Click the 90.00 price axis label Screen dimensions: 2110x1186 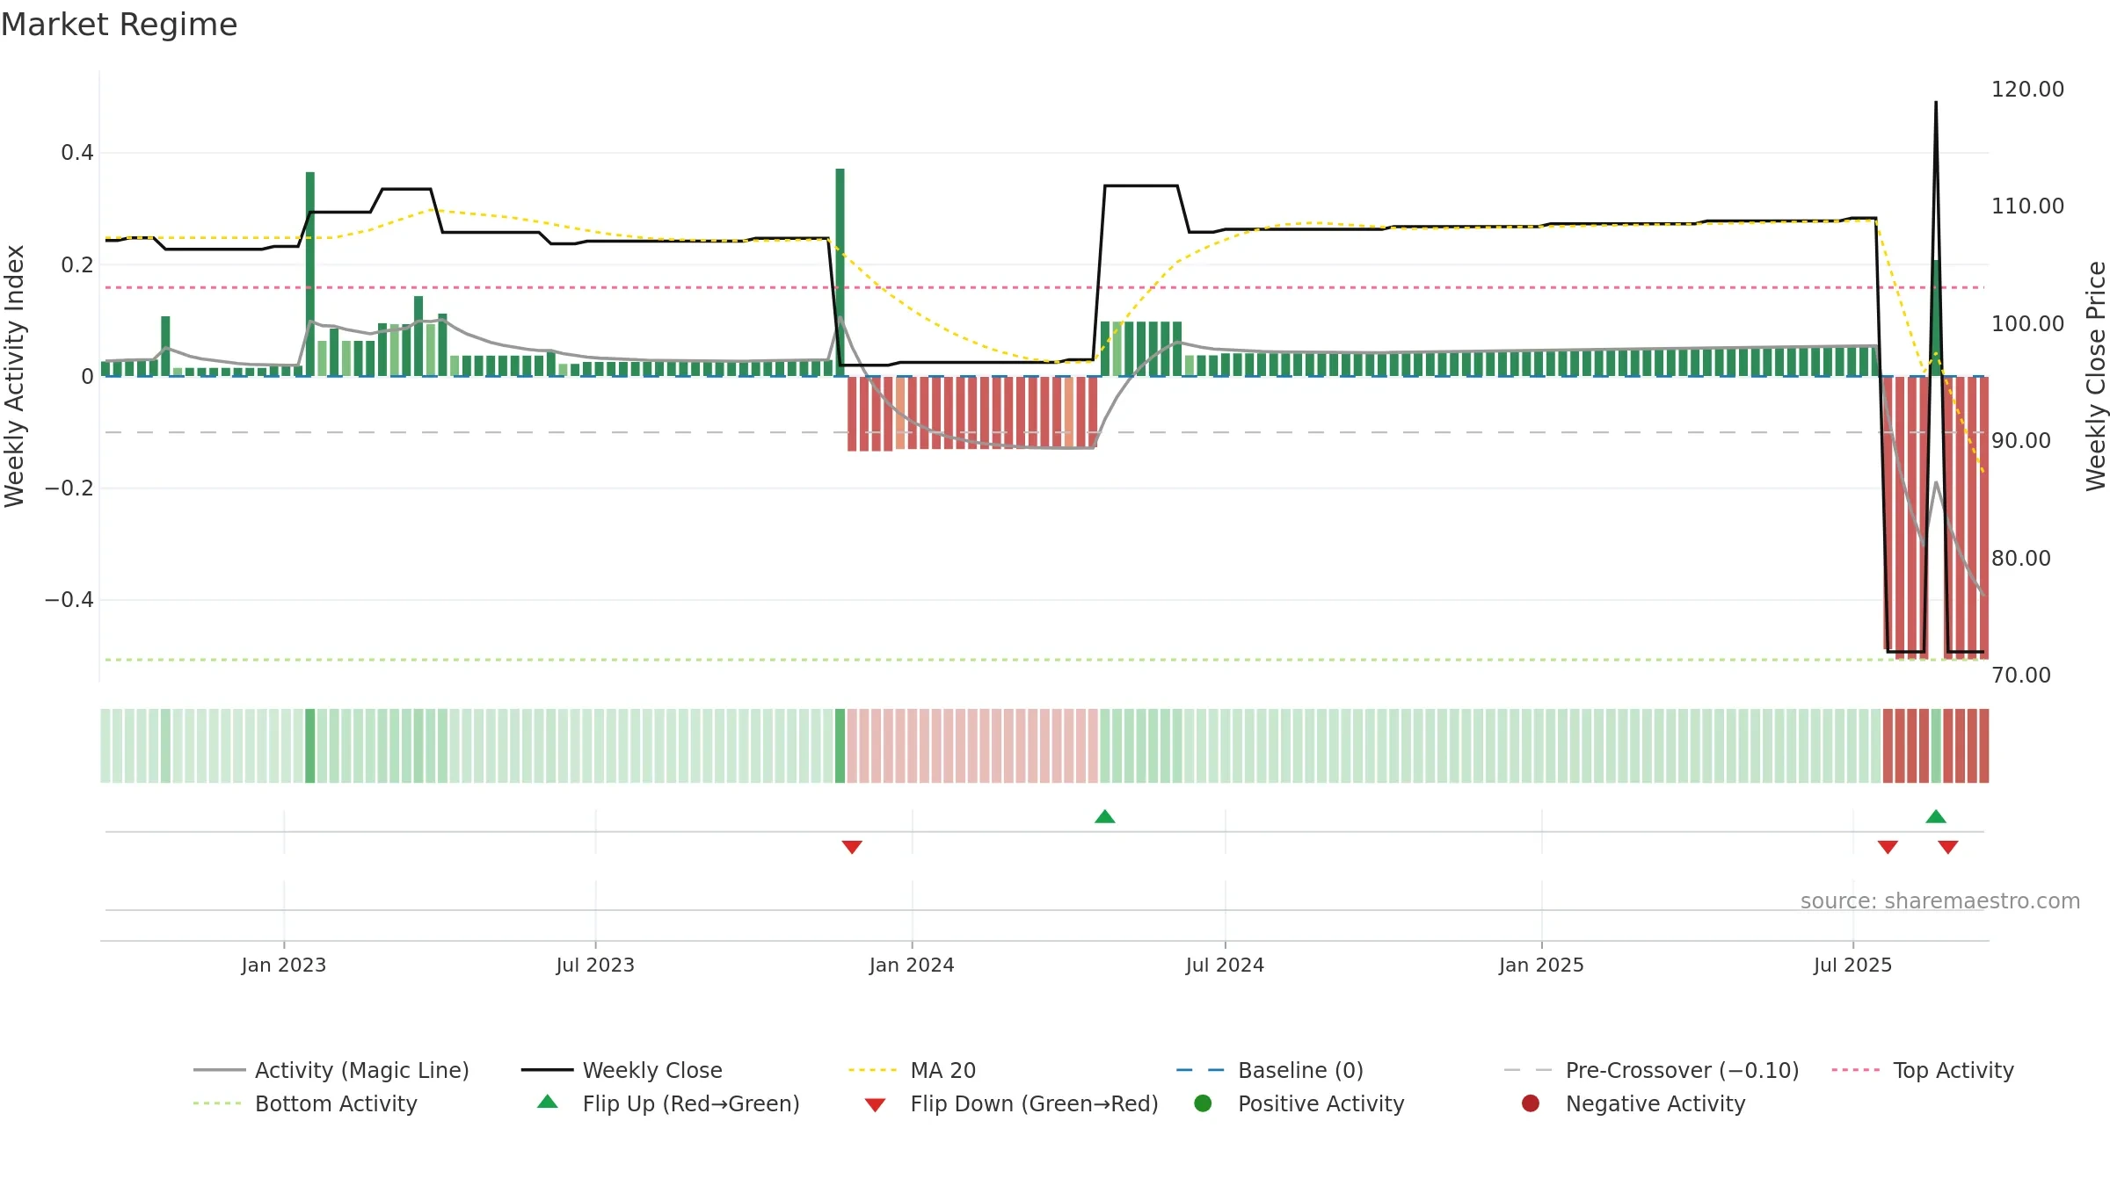click(2021, 441)
